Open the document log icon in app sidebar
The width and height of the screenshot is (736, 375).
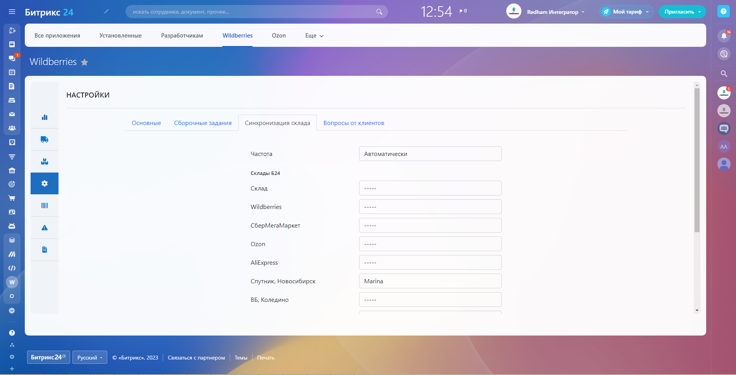[x=44, y=250]
